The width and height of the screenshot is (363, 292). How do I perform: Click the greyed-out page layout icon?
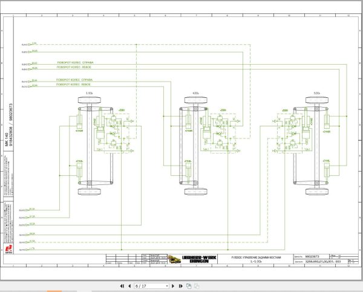(x=197, y=286)
